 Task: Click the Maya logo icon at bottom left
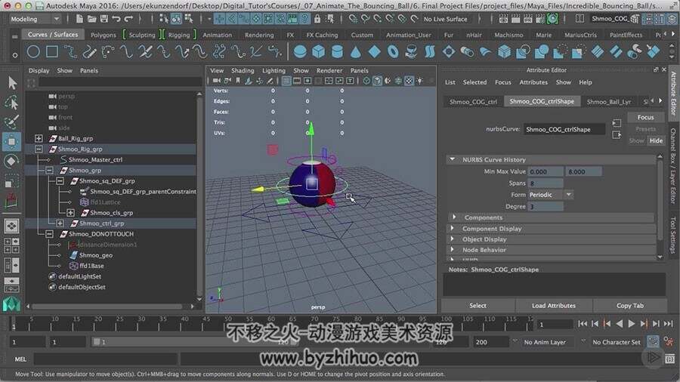tap(11, 304)
